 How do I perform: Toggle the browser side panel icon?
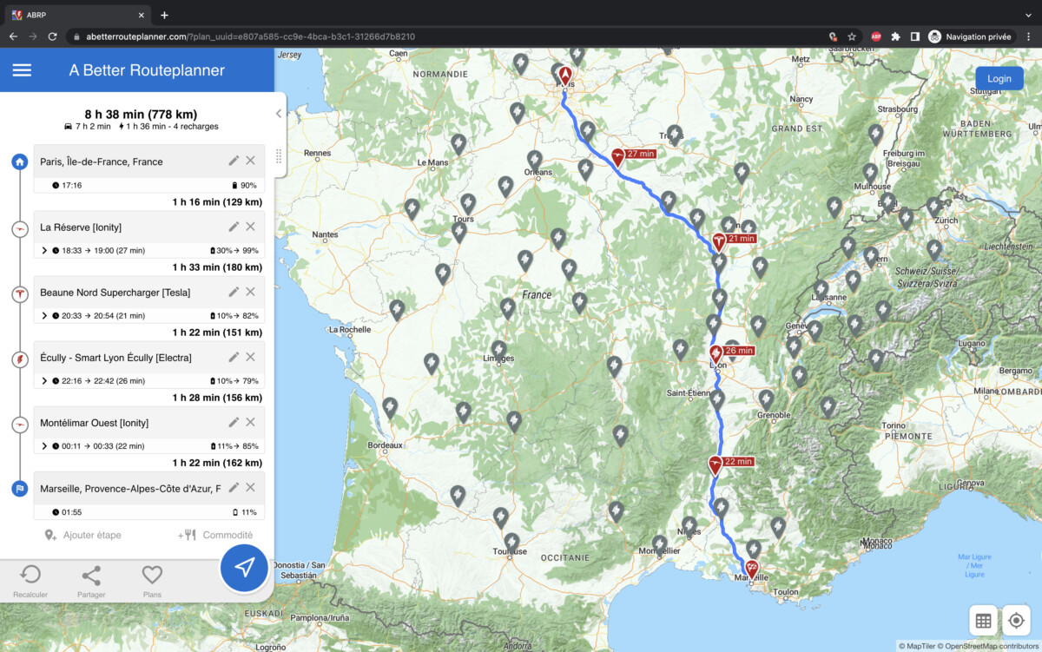(x=914, y=36)
